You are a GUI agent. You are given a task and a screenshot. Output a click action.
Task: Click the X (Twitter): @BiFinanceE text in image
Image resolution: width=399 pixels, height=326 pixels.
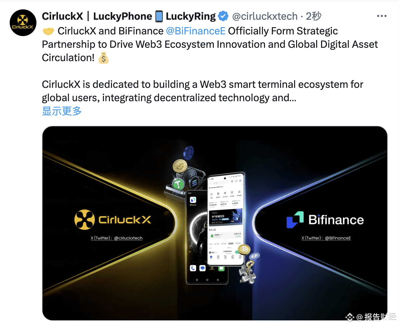pyautogui.click(x=326, y=238)
